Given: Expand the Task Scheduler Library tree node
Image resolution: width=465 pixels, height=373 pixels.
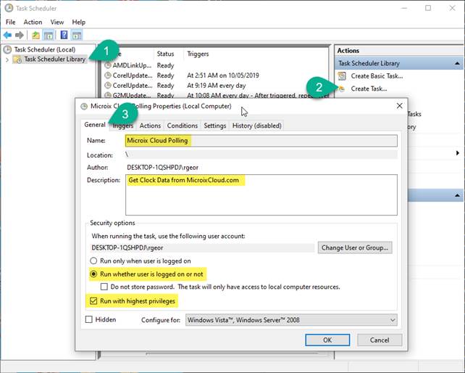Looking at the screenshot, I should coord(7,60).
